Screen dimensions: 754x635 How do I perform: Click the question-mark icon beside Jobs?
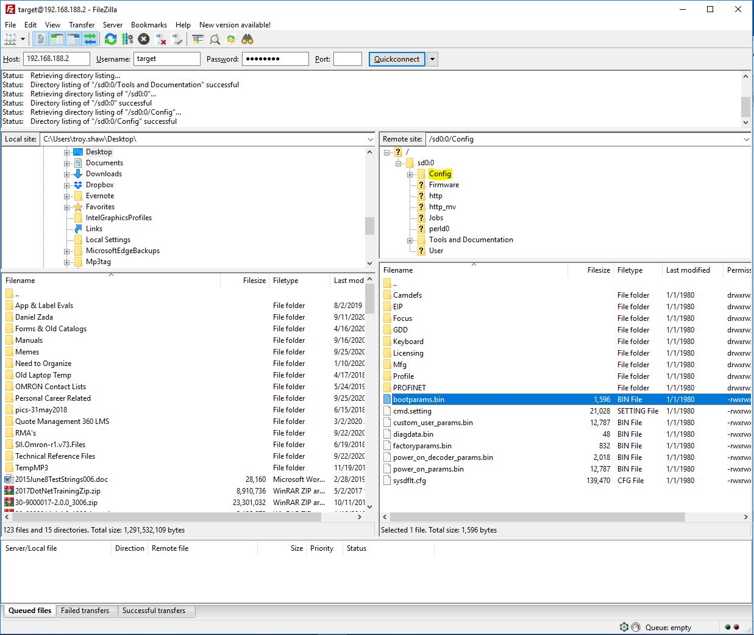click(421, 218)
